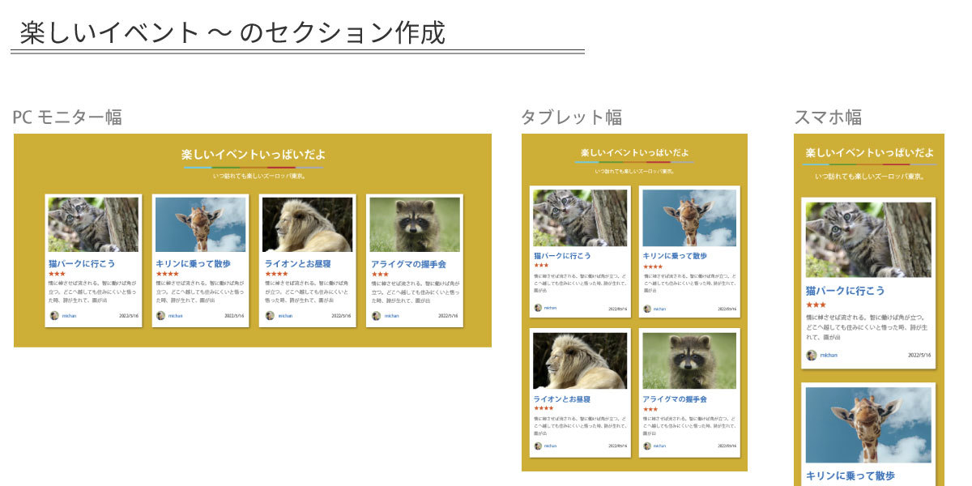Click the author avatar on the tablet kitten card
This screenshot has height=486, width=972.
[x=538, y=308]
